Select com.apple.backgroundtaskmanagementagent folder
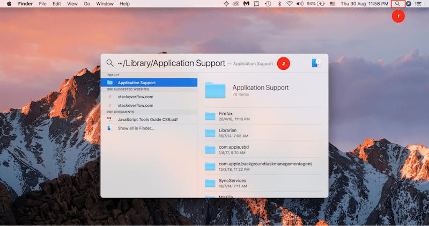Image resolution: width=429 pixels, height=226 pixels. (263, 166)
